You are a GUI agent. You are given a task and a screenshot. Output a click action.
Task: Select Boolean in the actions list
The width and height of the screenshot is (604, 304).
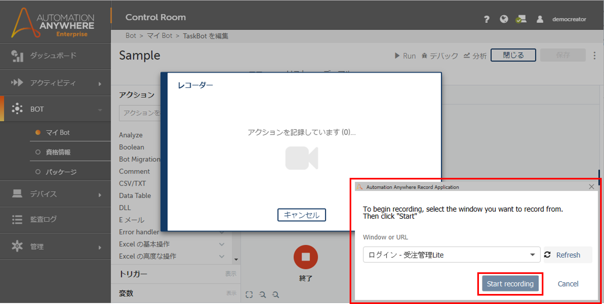[x=131, y=147]
